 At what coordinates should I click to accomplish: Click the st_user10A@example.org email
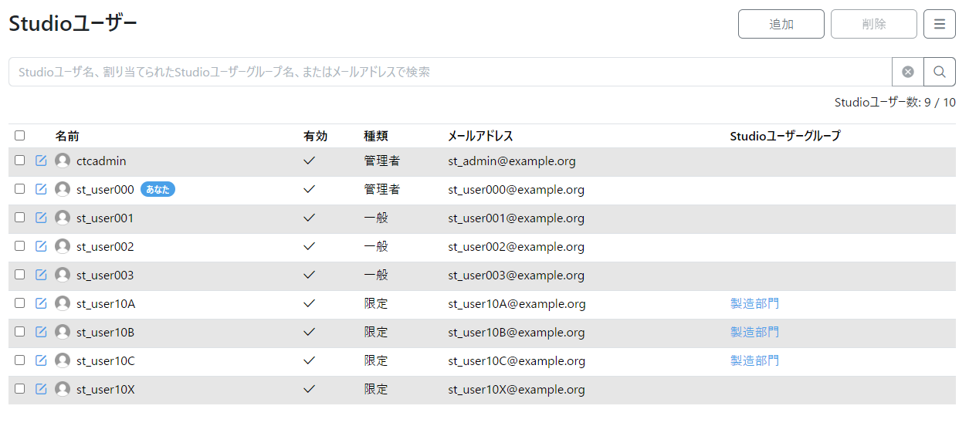(517, 304)
